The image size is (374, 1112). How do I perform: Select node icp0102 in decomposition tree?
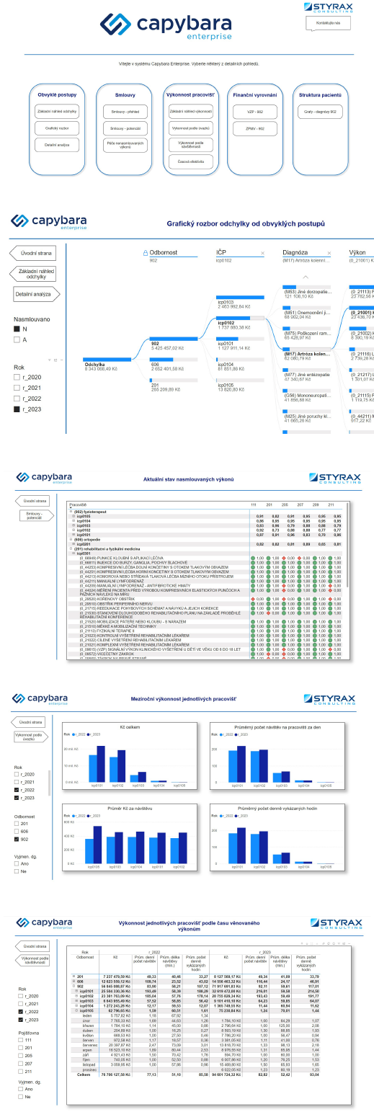click(x=240, y=319)
